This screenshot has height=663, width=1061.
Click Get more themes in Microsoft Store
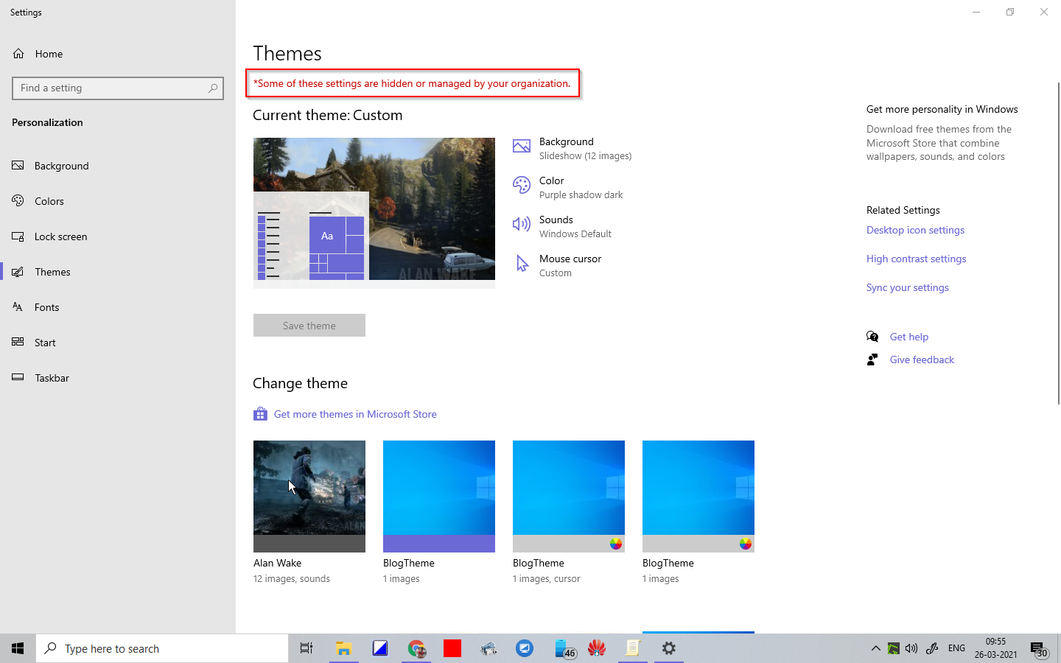[x=355, y=414]
